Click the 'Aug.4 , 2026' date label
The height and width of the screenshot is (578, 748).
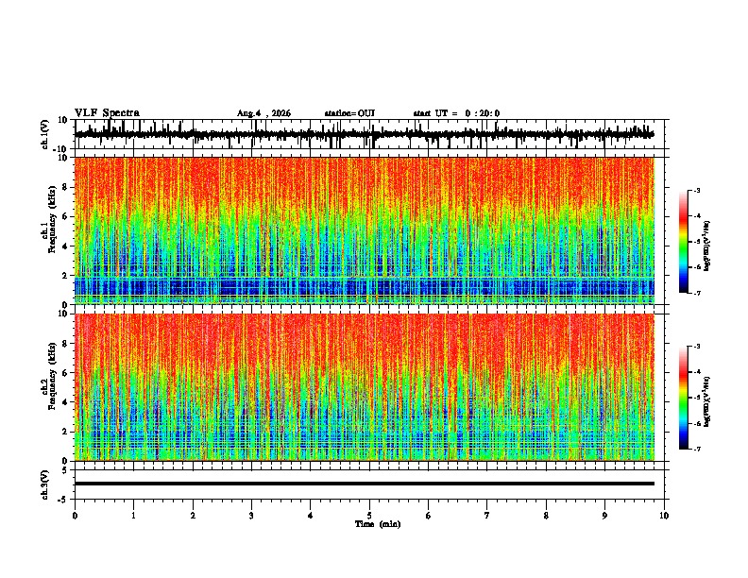(263, 113)
